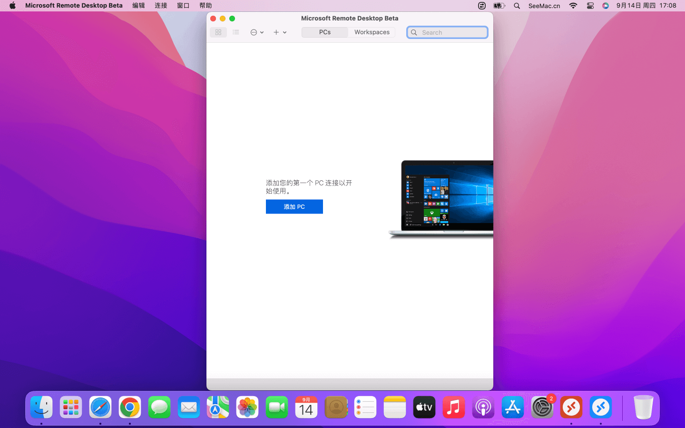Open red Remote Desktop Beta Dock icon

pyautogui.click(x=571, y=408)
